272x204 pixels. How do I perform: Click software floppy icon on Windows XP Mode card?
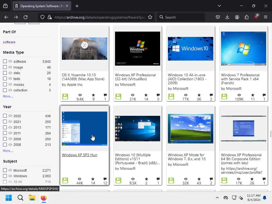171,181
